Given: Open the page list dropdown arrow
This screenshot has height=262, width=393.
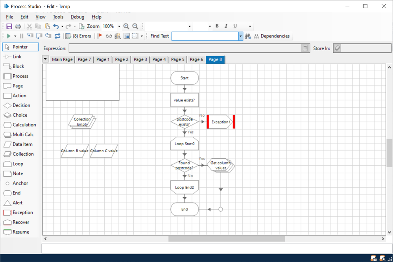Looking at the screenshot, I should coord(46,59).
